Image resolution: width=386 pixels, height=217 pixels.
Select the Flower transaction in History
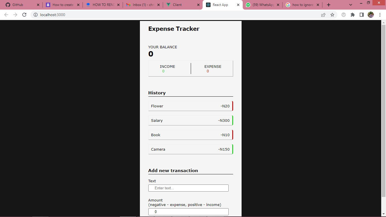tap(190, 106)
